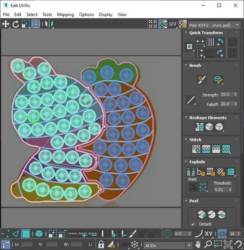This screenshot has height=250, width=244.
Task: Select the Rotate tool
Action: pos(16,24)
